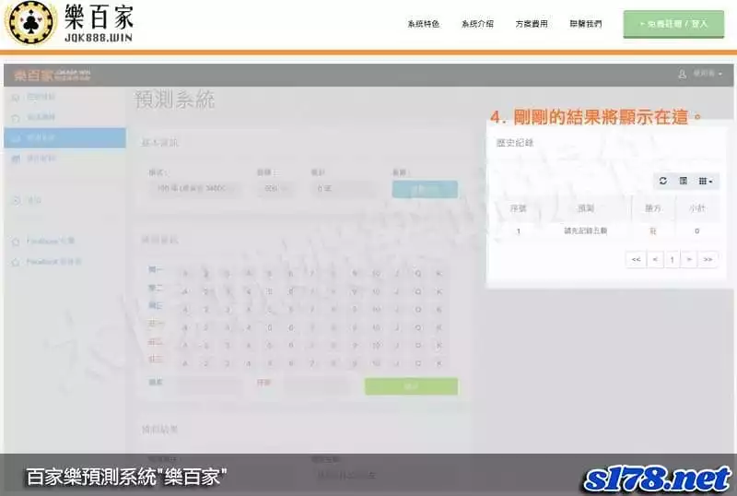Click the green submit button below card grid

pos(411,386)
